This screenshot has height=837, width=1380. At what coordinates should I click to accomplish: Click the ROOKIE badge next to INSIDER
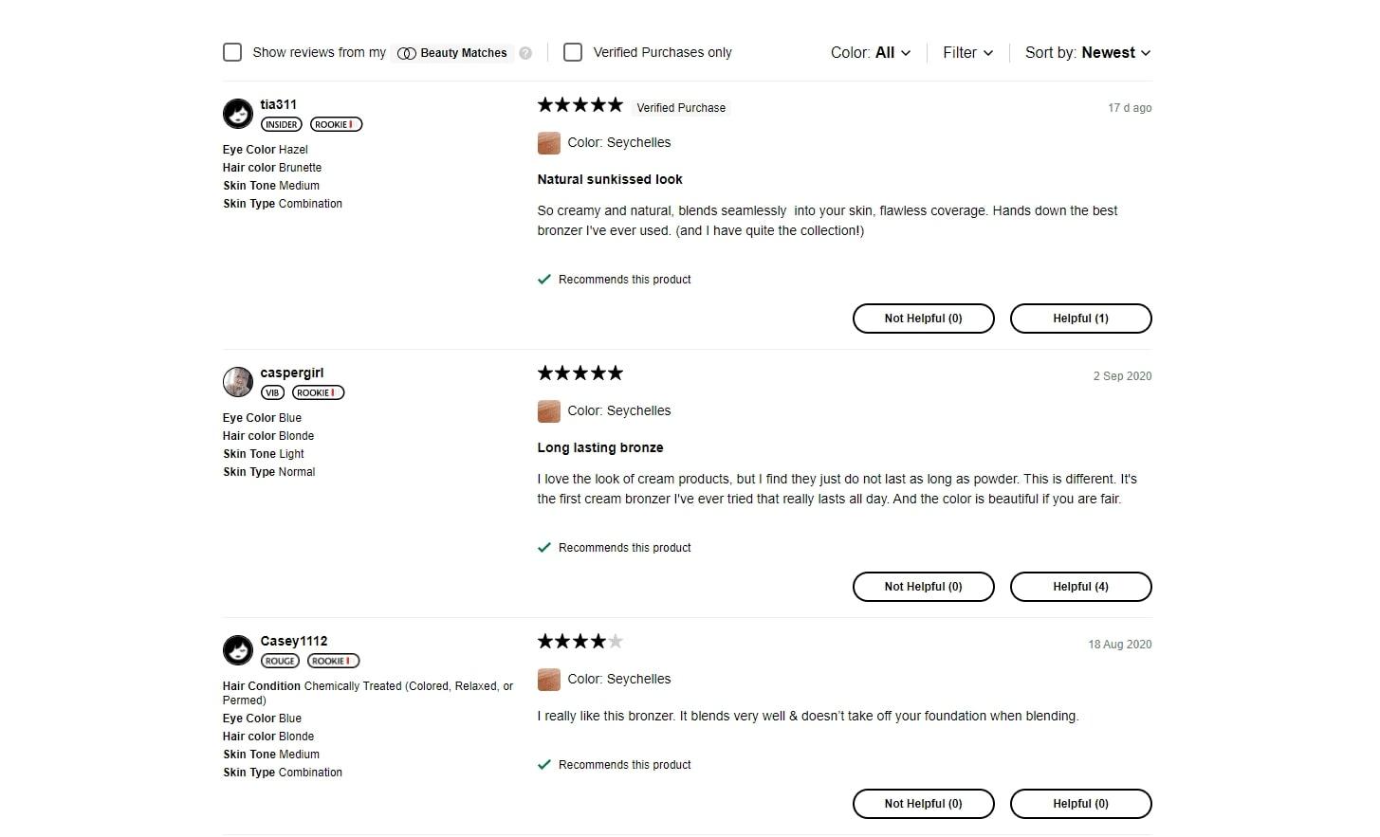point(336,124)
